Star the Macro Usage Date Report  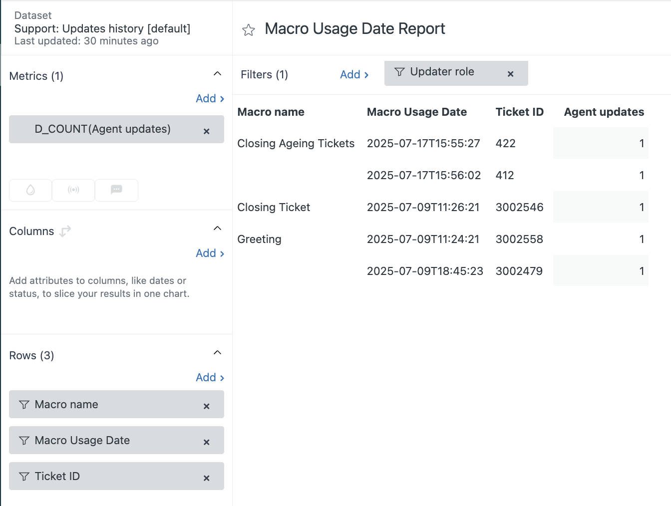coord(248,30)
